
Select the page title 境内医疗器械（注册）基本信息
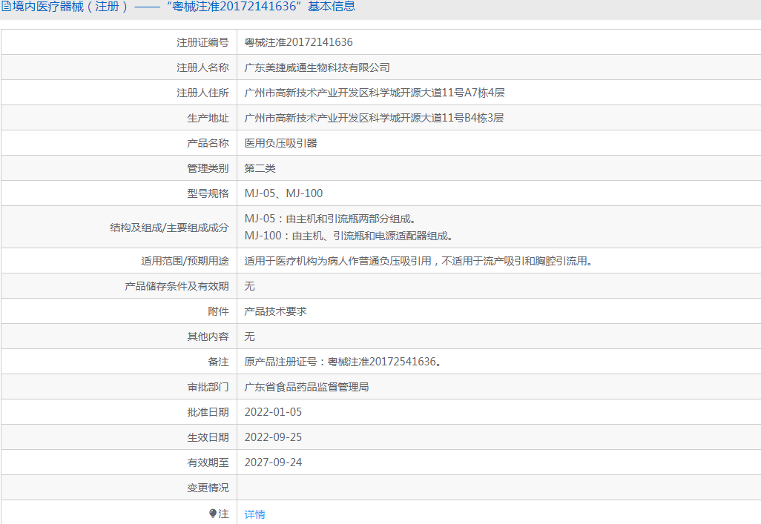[184, 7]
